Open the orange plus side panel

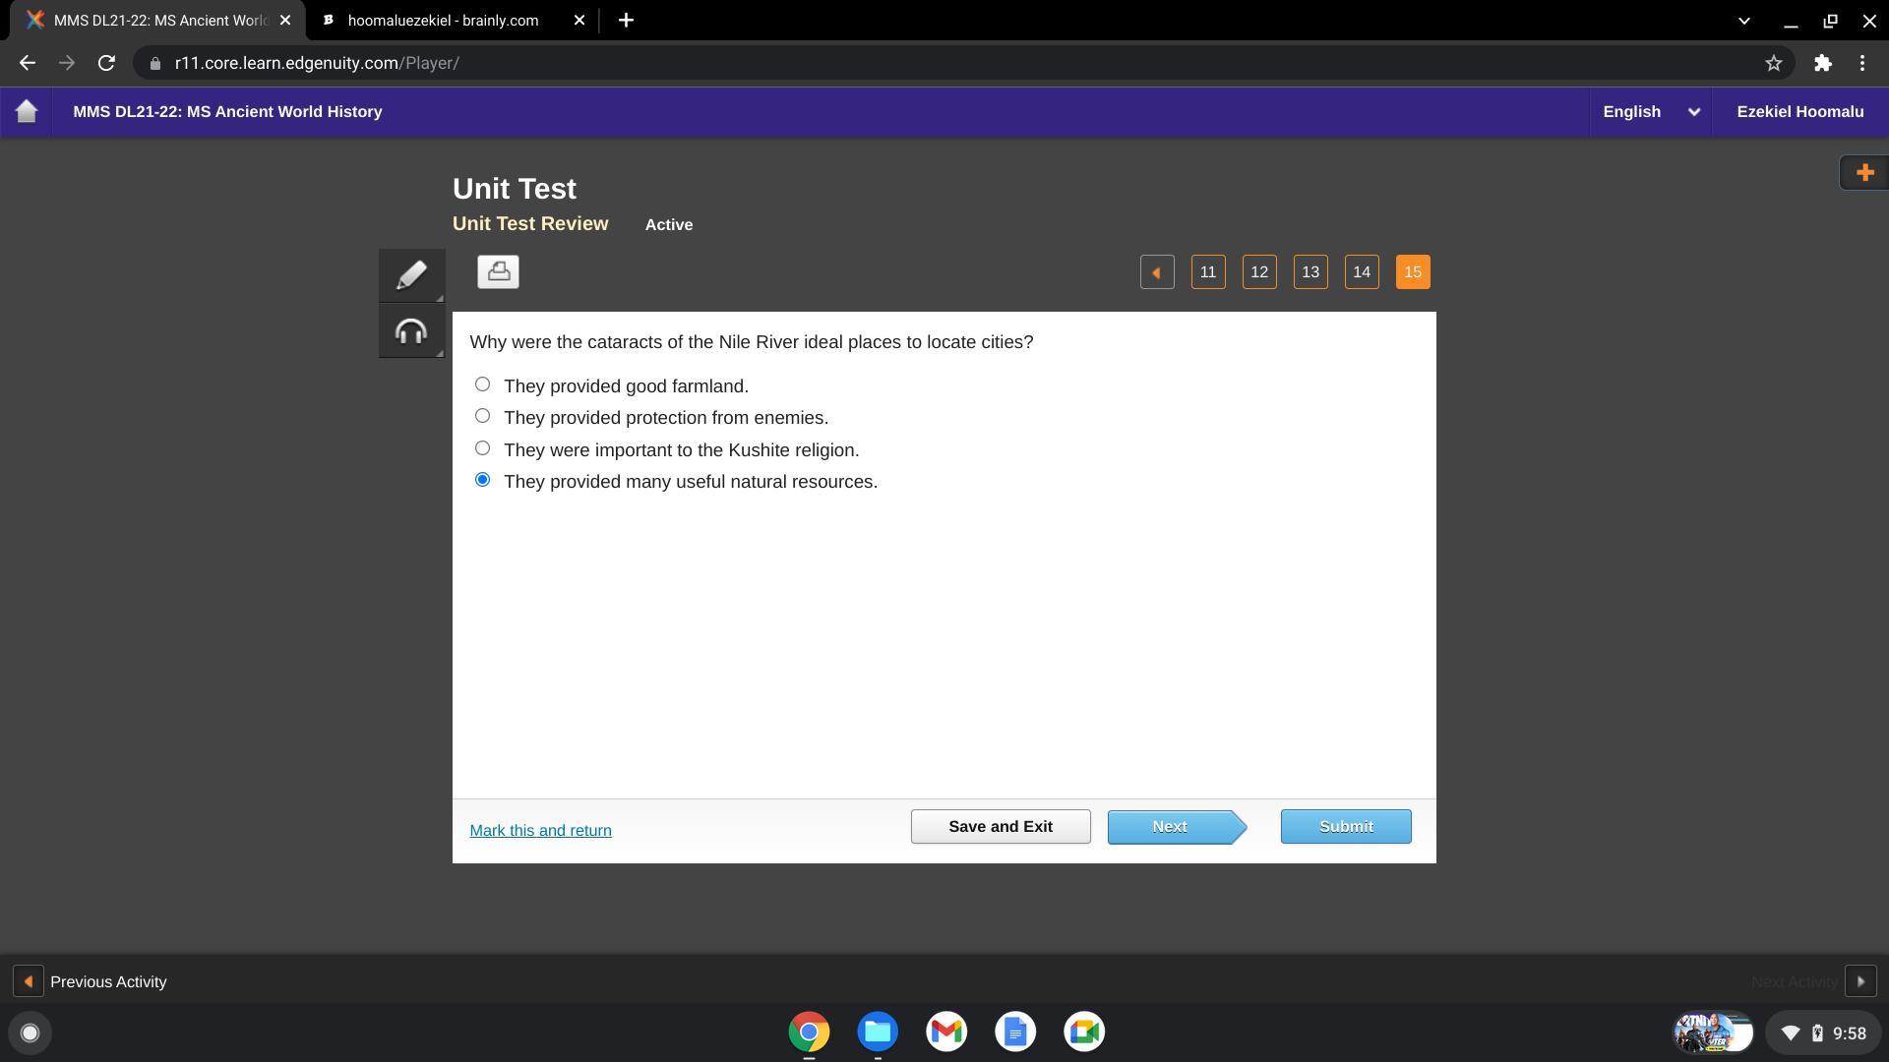1863,173
